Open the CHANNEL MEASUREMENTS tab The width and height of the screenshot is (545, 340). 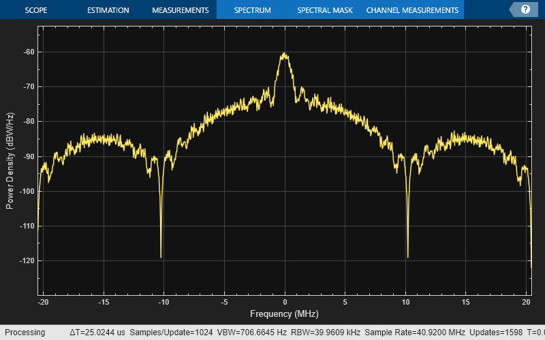[412, 10]
